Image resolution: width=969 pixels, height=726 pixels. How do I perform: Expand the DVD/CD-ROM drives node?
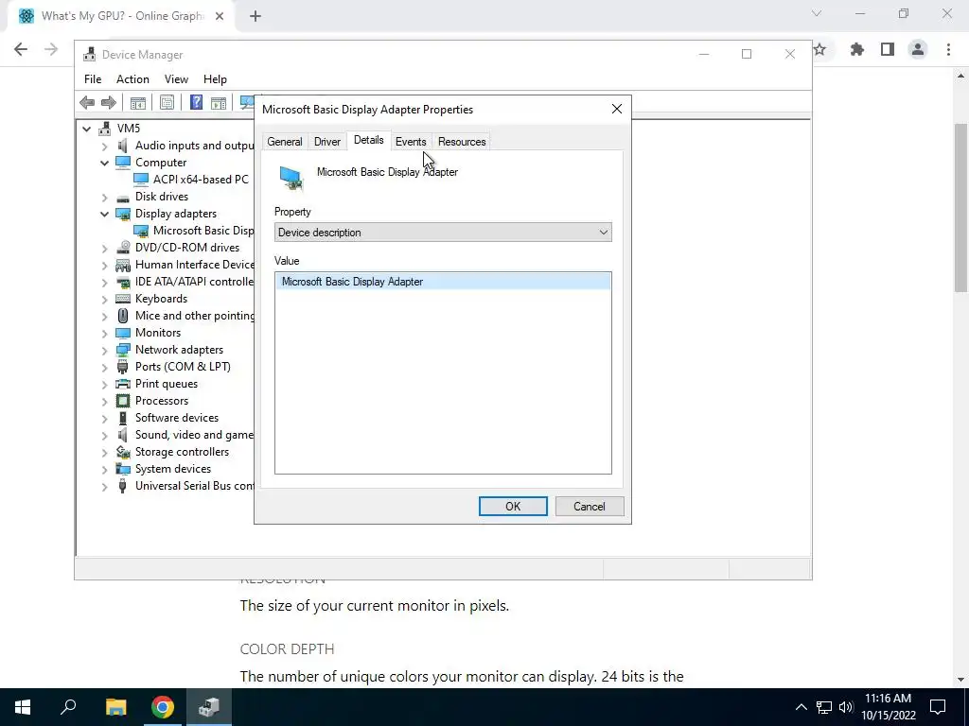click(x=104, y=249)
